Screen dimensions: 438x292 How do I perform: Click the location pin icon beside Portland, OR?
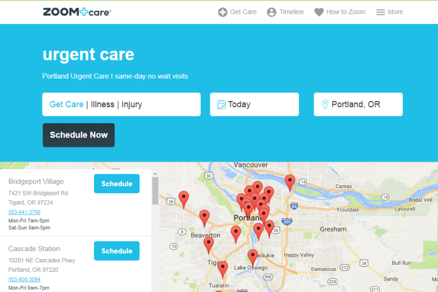(x=325, y=104)
